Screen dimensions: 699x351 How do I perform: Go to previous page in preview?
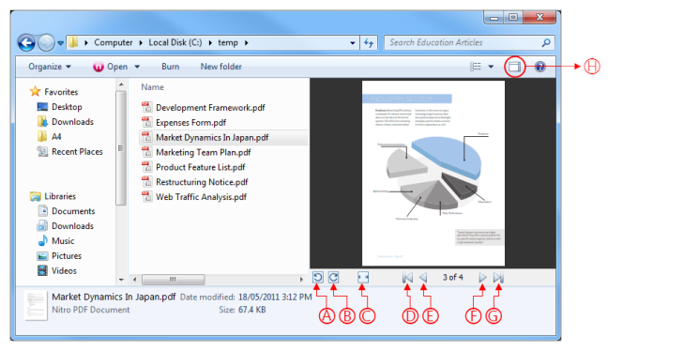tap(423, 278)
